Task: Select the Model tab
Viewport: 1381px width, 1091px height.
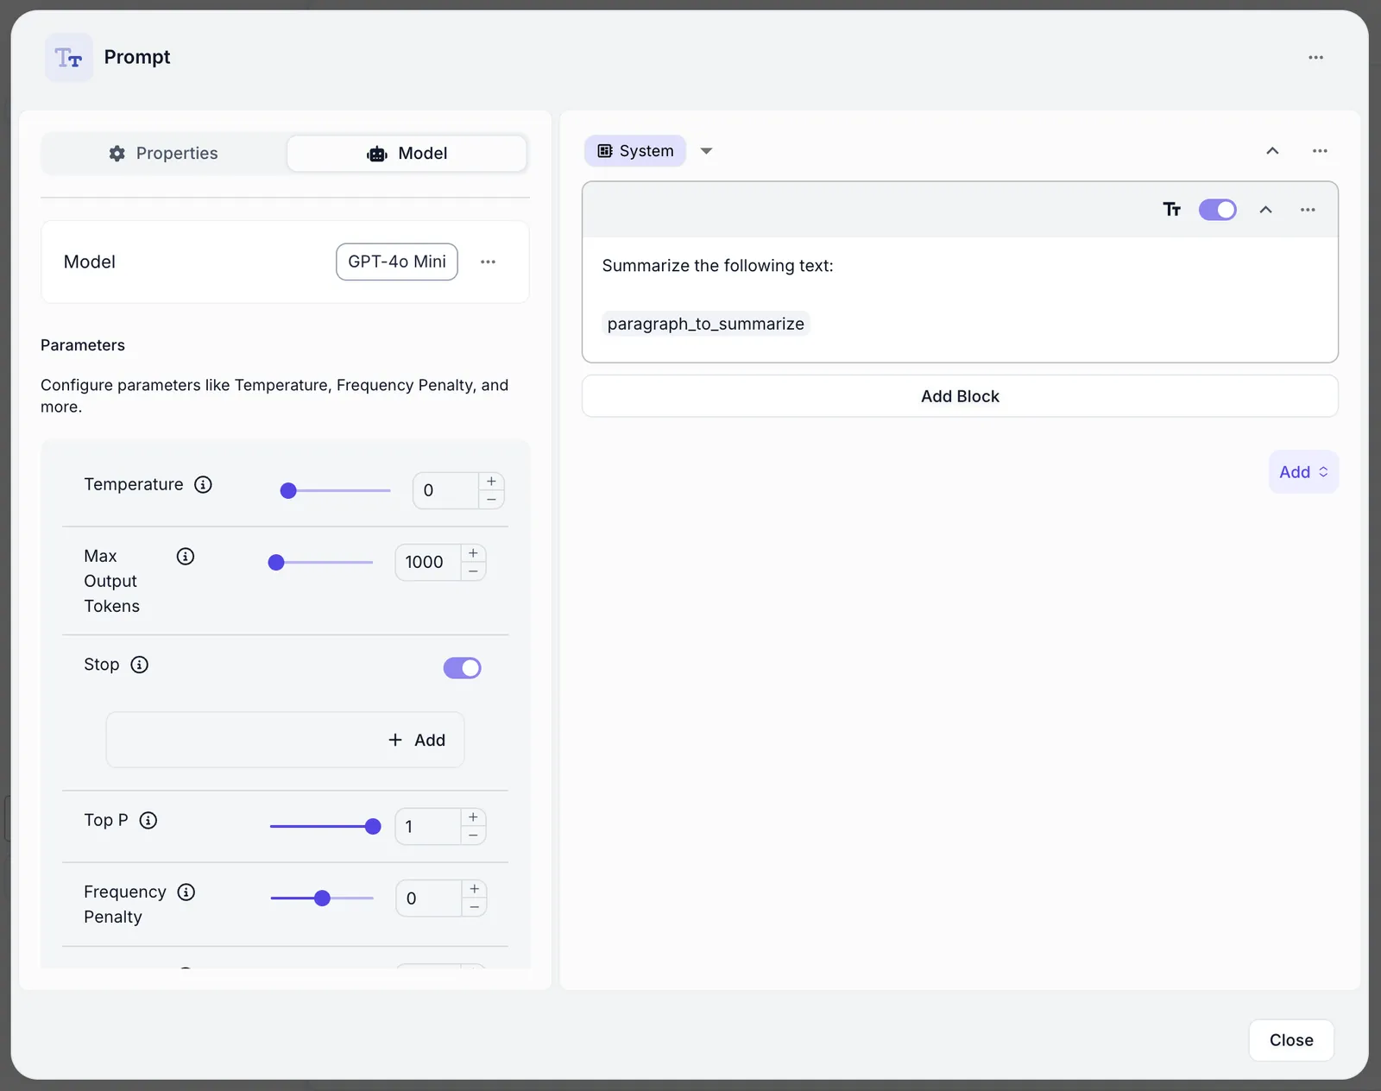Action: 407,153
